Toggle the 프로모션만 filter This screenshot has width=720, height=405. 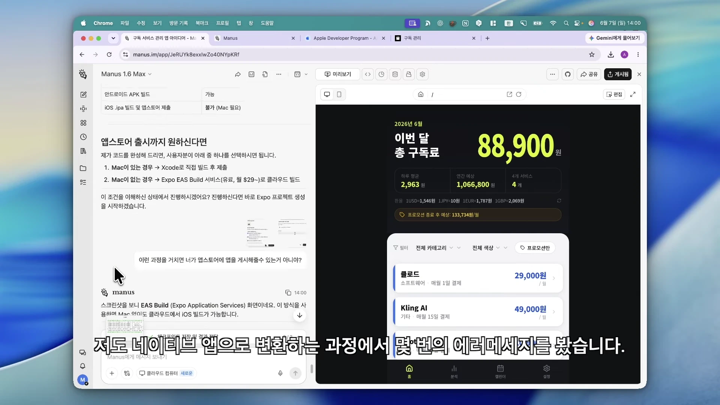point(535,248)
